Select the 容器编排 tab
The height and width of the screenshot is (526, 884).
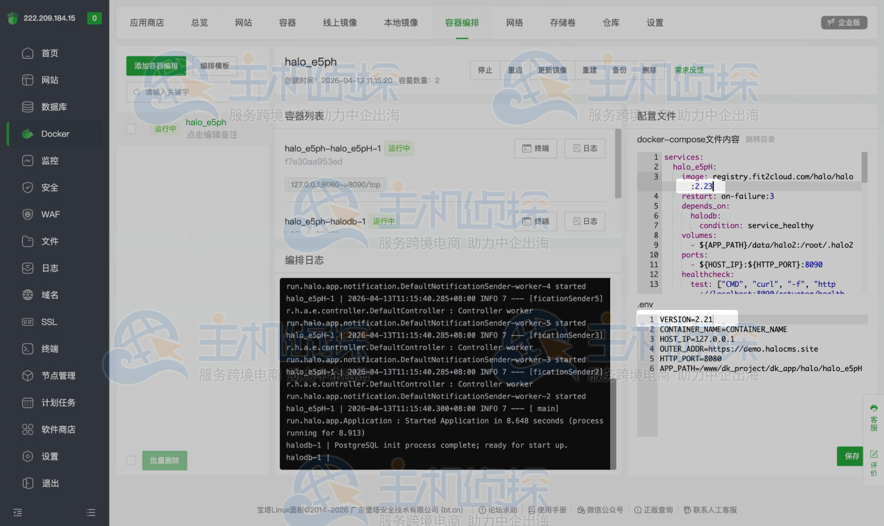[462, 22]
